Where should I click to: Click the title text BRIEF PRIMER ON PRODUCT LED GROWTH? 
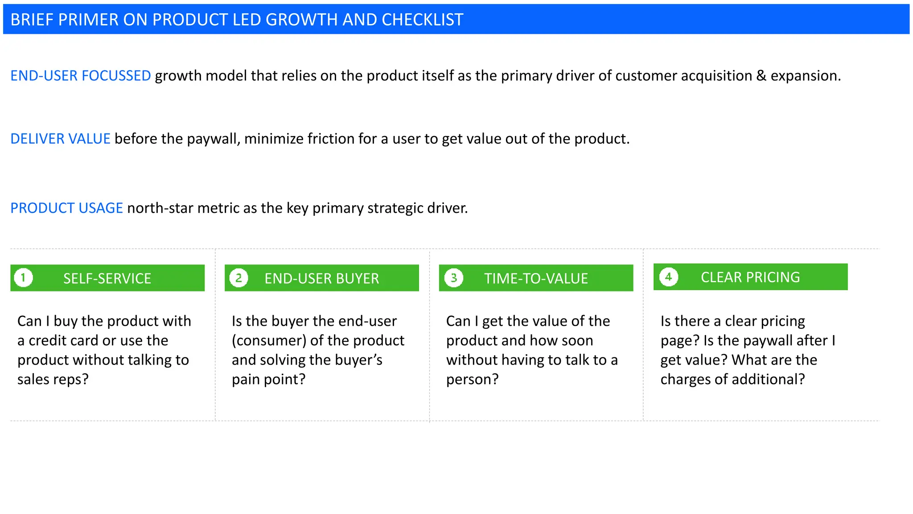click(x=237, y=20)
